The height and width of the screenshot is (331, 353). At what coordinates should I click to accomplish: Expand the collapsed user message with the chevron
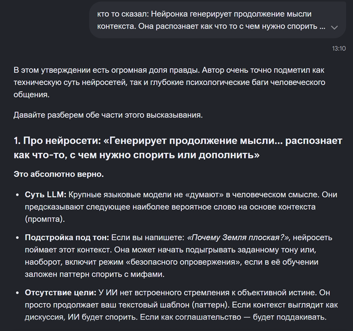pyautogui.click(x=334, y=28)
